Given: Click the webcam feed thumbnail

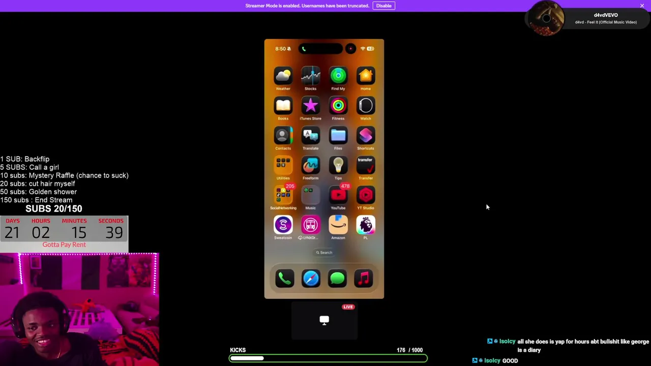Looking at the screenshot, I should [x=79, y=309].
